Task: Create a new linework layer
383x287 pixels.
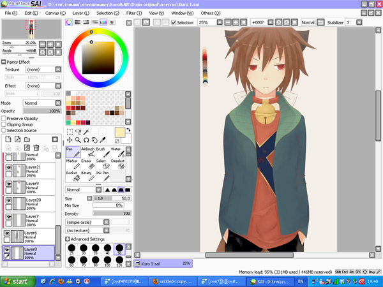Action: coord(18,139)
